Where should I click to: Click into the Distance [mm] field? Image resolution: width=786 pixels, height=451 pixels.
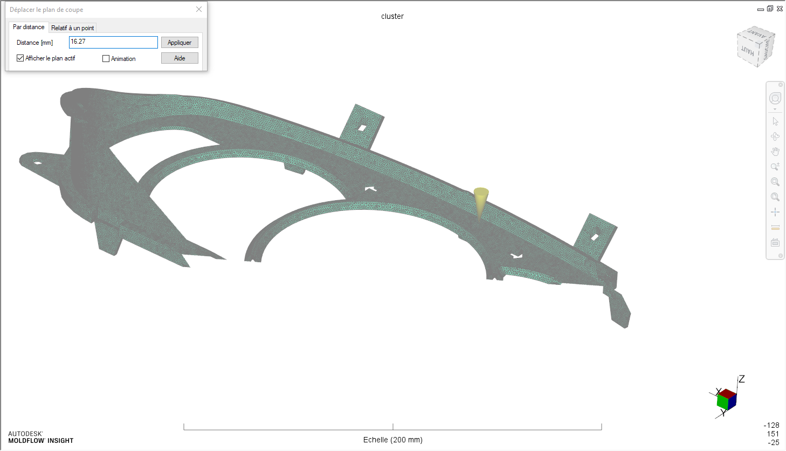click(113, 42)
